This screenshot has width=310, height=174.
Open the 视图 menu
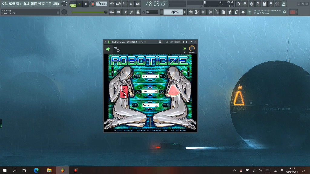34,4
